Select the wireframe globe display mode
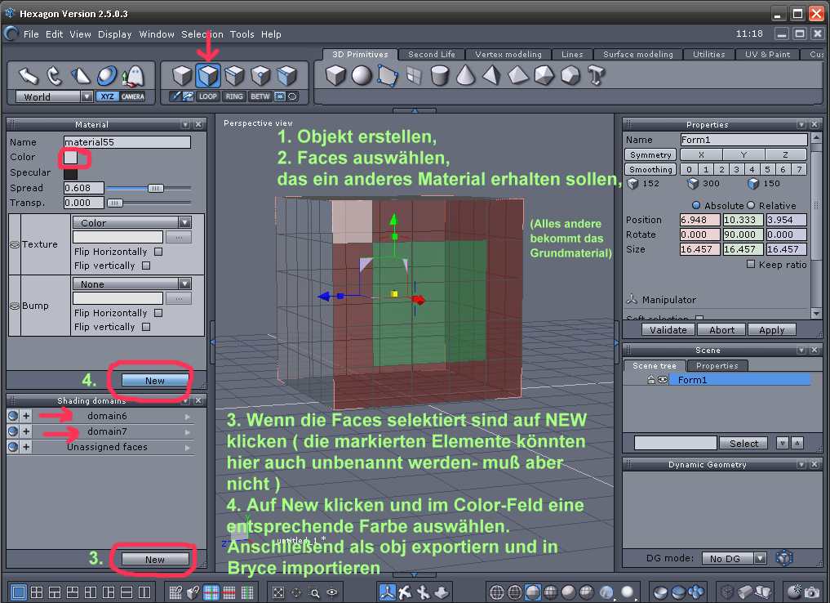Viewport: 830px width, 603px height. pos(496,592)
